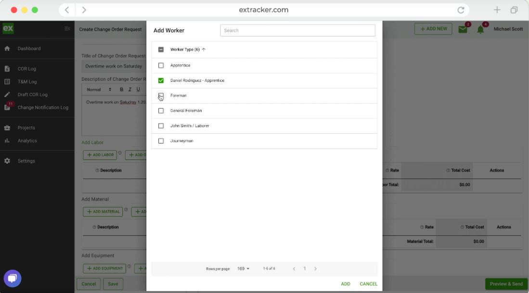Open the Analytics chart icon

(x=7, y=140)
